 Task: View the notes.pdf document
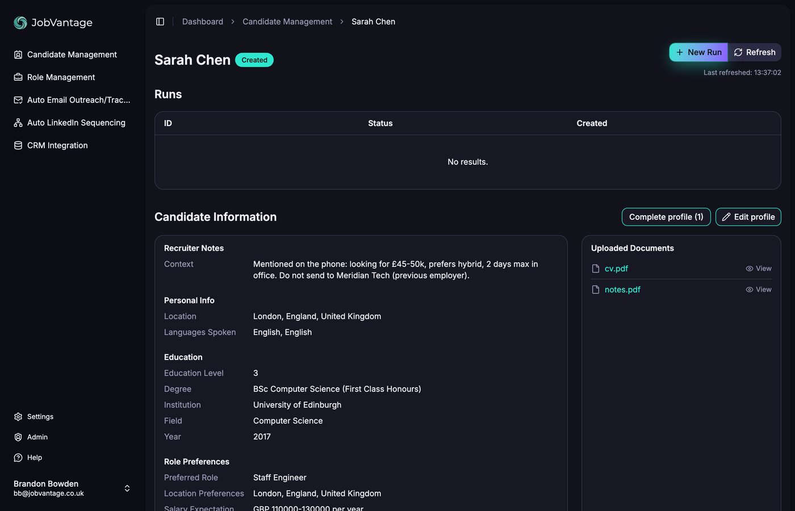click(759, 290)
